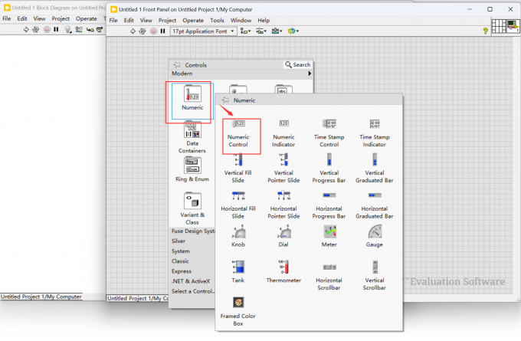
Task: Select the Horizontal Graduated Bar
Action: [x=375, y=205]
